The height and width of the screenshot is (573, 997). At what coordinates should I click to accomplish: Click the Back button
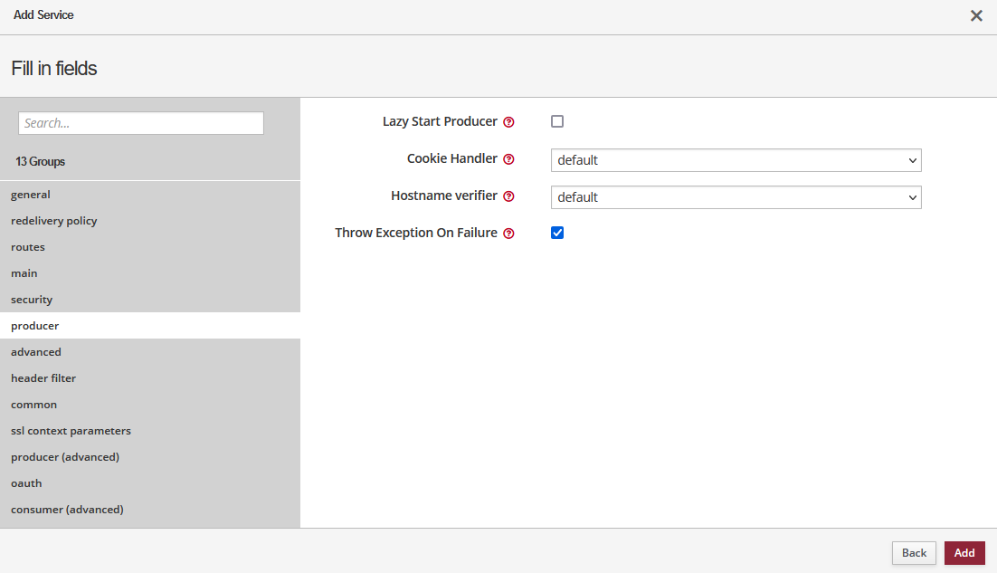tap(914, 553)
